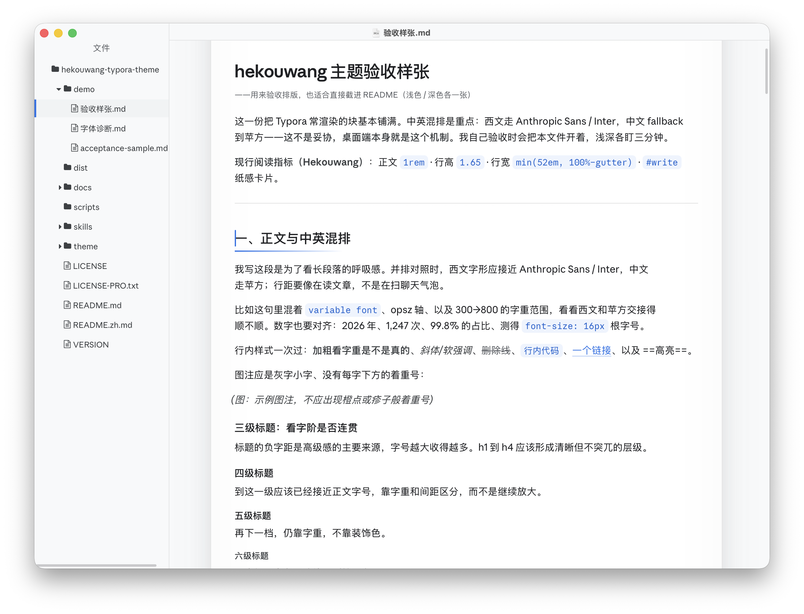The height and width of the screenshot is (614, 804).
Task: Select the scripts folder label
Action: [x=87, y=207]
